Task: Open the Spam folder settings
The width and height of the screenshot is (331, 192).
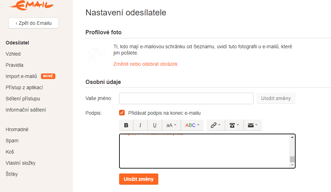Action: coord(12,141)
